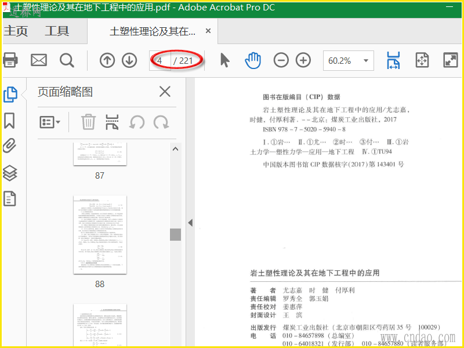Click the page layout icon next to trash
The image size is (464, 348).
click(x=112, y=122)
